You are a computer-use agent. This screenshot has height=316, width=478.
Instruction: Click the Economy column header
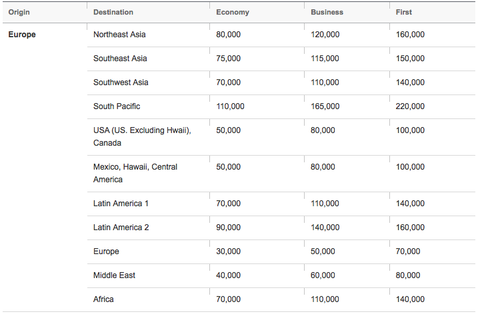point(231,12)
